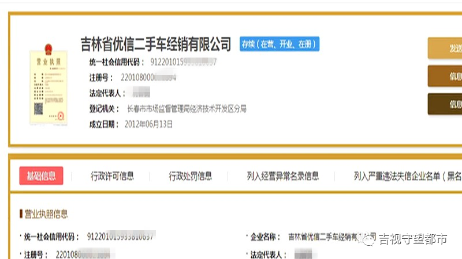Click the 登记机关 label
462x259 pixels.
click(104, 109)
